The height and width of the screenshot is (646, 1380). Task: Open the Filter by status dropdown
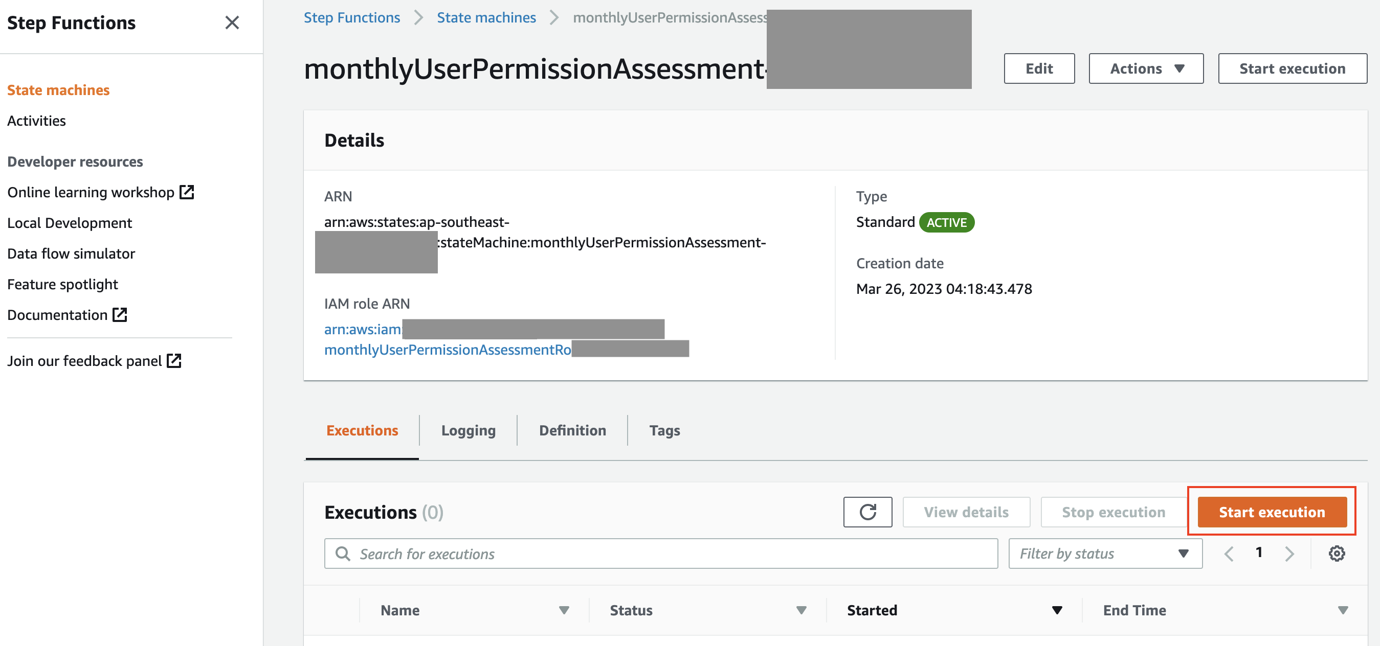1105,553
